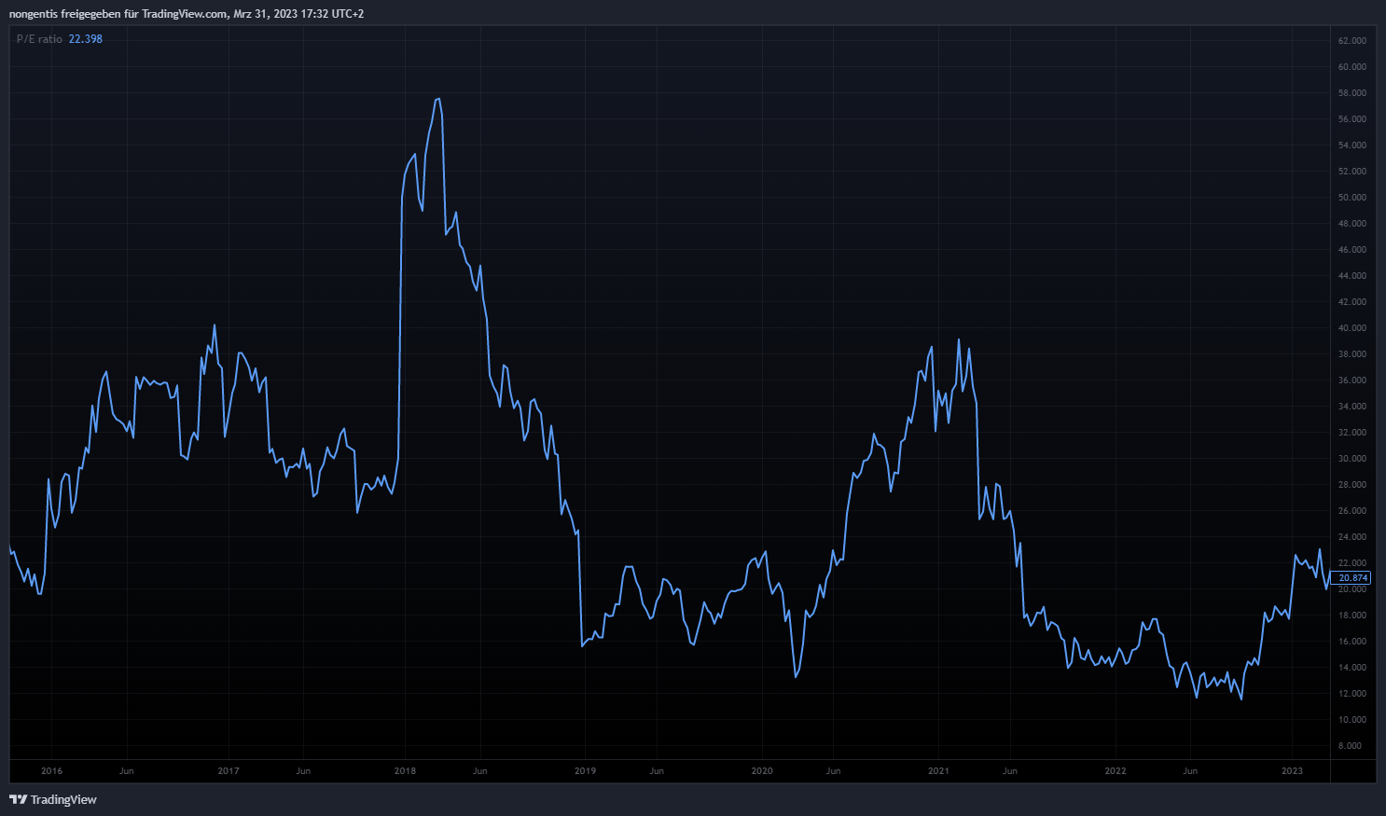Click the 2019 time axis label

pos(585,771)
